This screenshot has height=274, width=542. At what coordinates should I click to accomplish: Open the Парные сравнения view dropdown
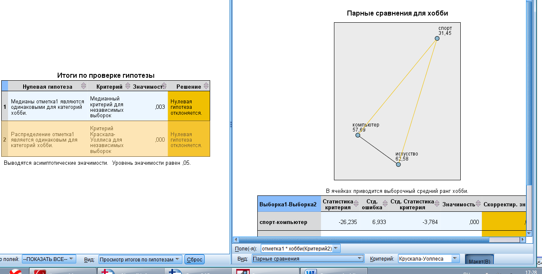click(x=308, y=259)
